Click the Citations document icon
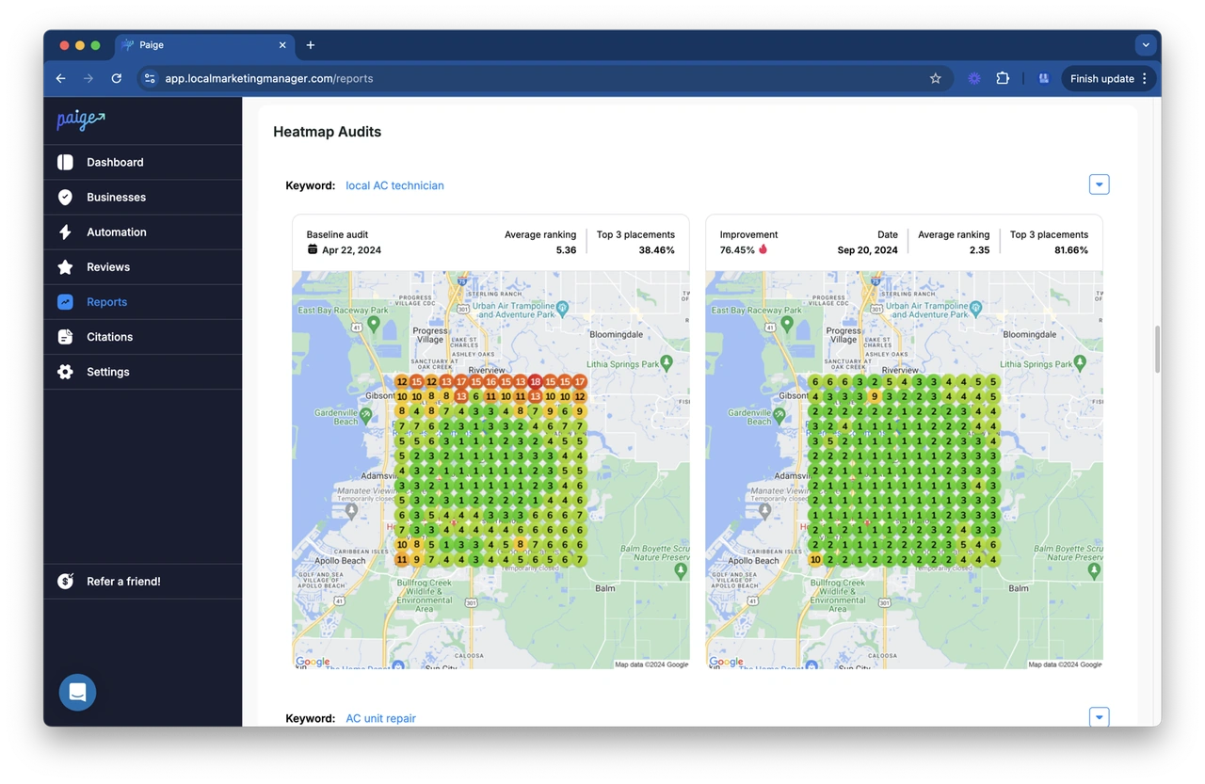This screenshot has height=784, width=1205. click(x=65, y=337)
